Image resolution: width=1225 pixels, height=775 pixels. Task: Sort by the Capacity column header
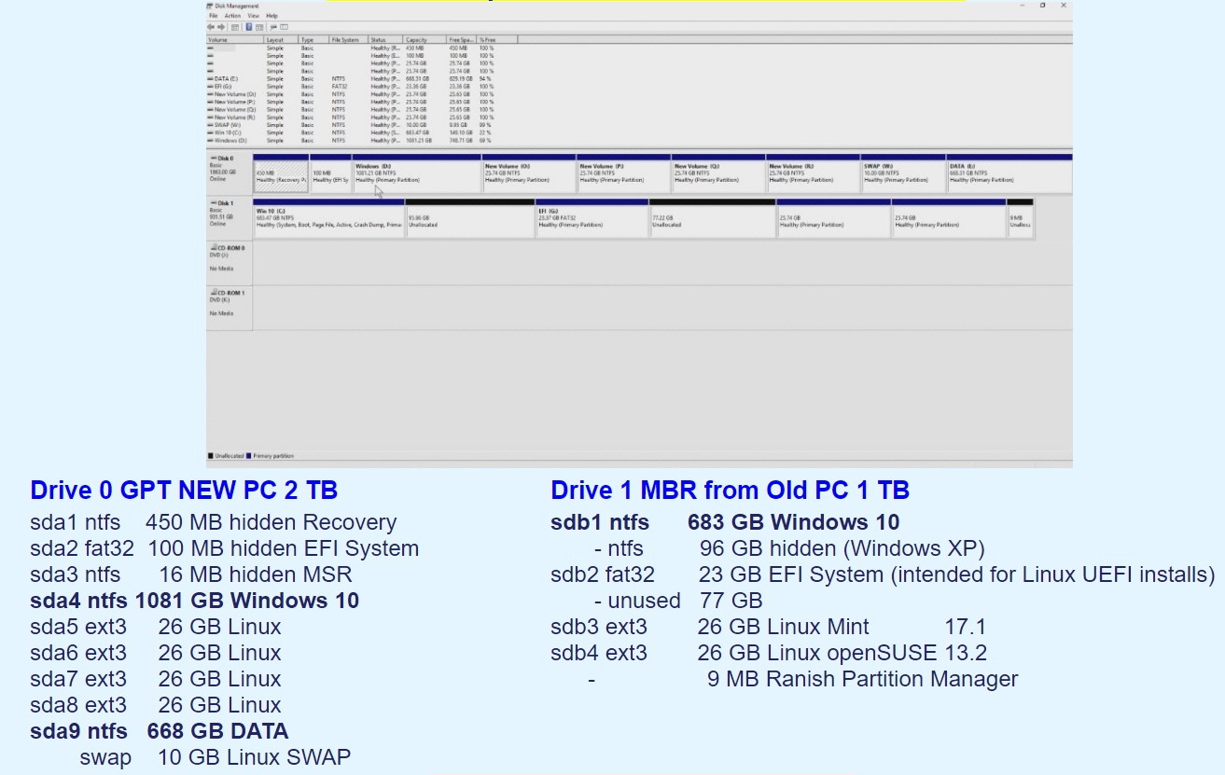[x=425, y=40]
